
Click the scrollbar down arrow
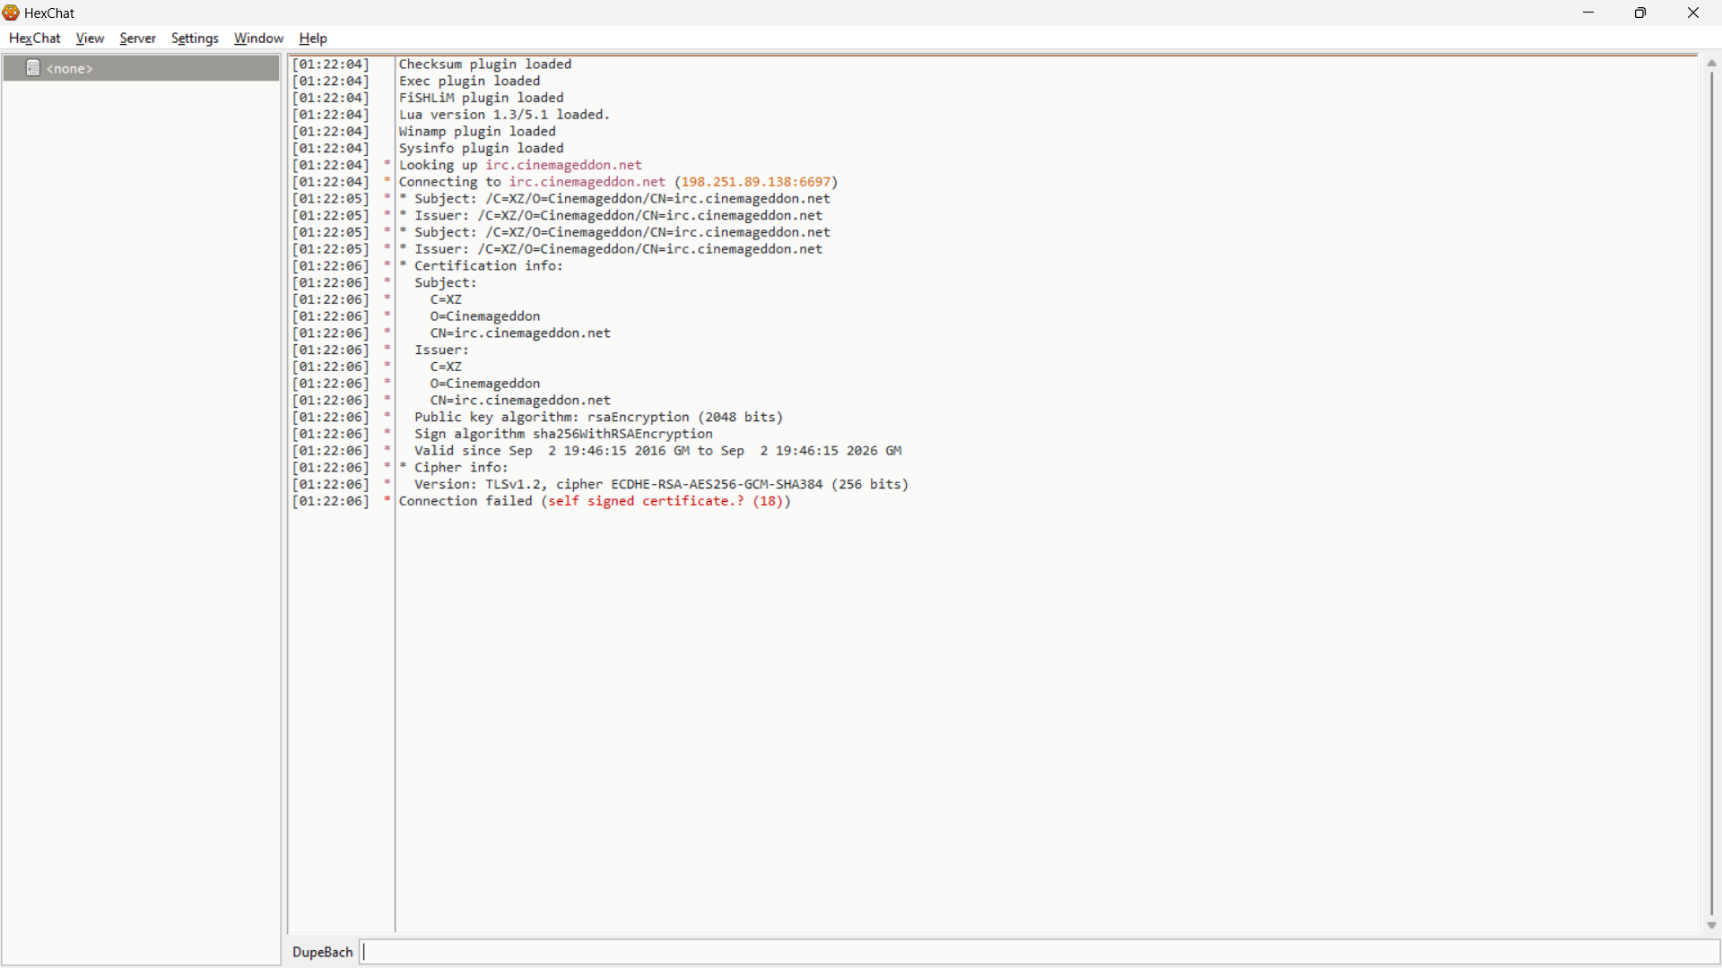click(1711, 926)
